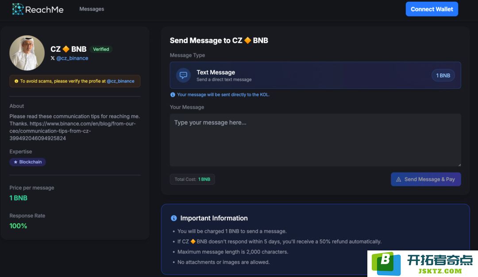The height and width of the screenshot is (277, 478).
Task: Click the ReachMe logo
Action: (x=38, y=9)
